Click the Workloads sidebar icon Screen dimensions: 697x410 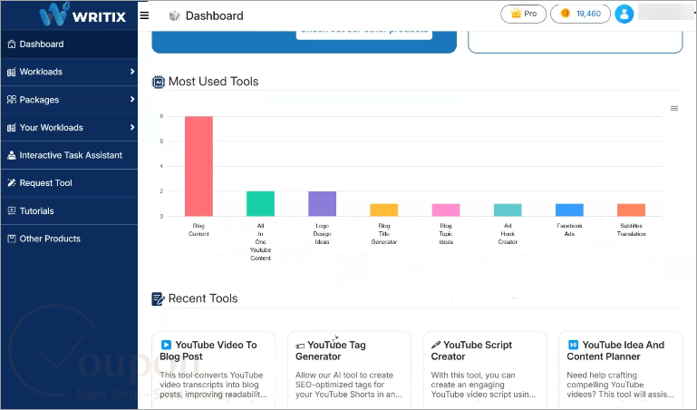point(12,72)
